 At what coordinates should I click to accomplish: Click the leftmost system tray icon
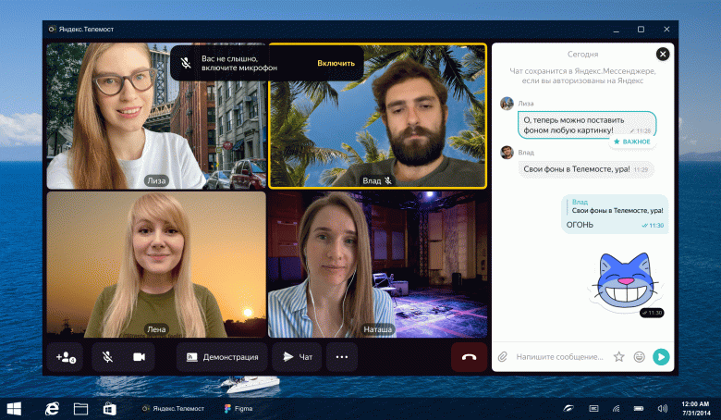pos(568,409)
